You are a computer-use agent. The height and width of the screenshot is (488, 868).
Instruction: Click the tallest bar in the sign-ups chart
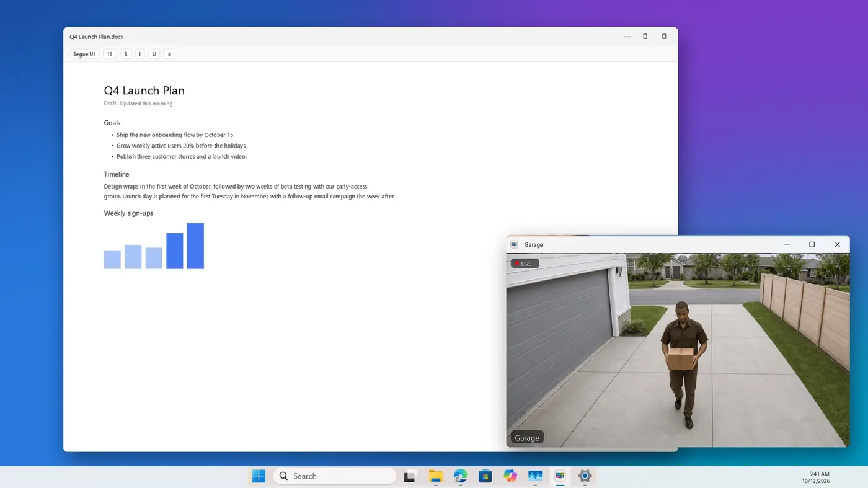pyautogui.click(x=195, y=246)
